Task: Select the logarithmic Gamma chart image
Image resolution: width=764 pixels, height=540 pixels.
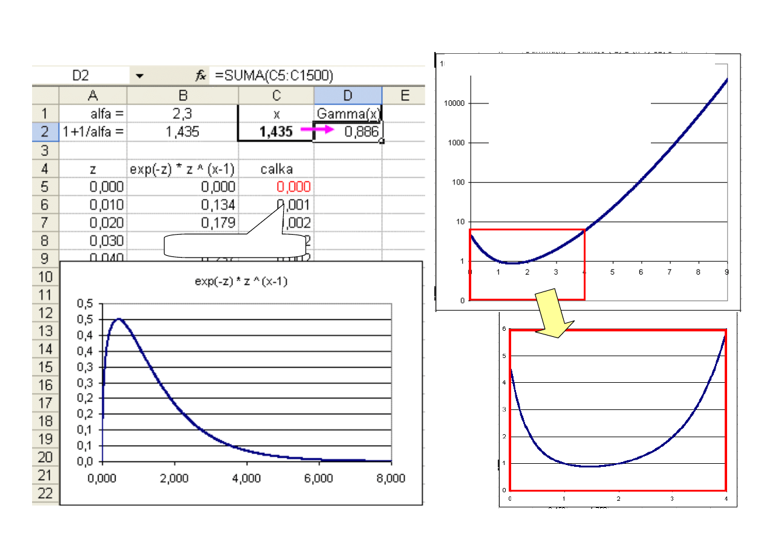Action: (x=587, y=181)
